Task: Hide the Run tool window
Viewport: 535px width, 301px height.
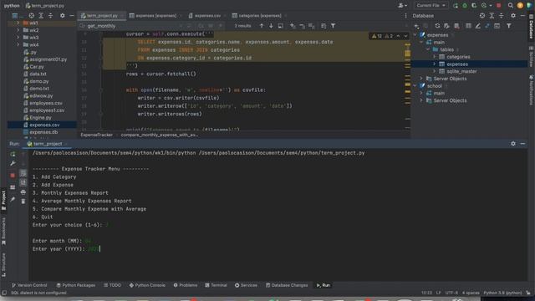Action: pyautogui.click(x=522, y=144)
